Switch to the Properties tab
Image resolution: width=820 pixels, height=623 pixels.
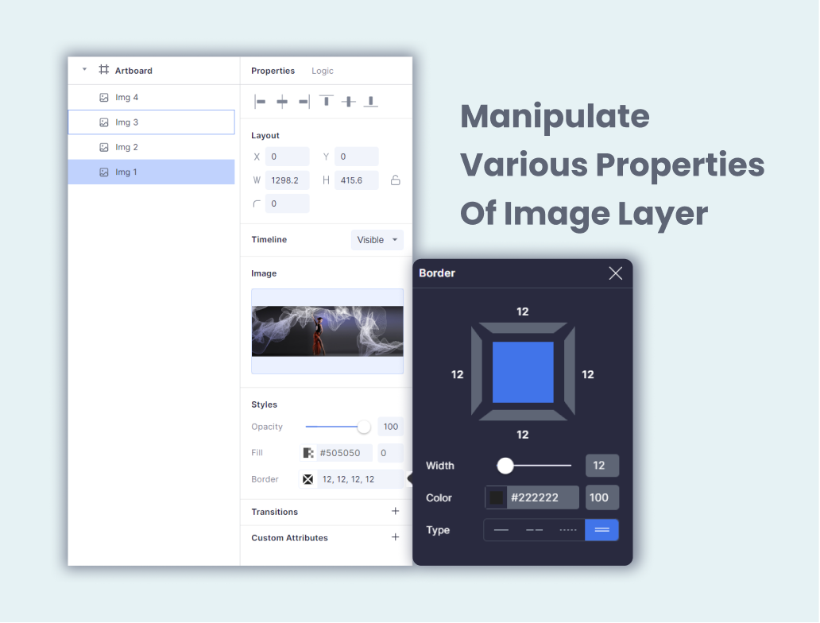(x=273, y=71)
